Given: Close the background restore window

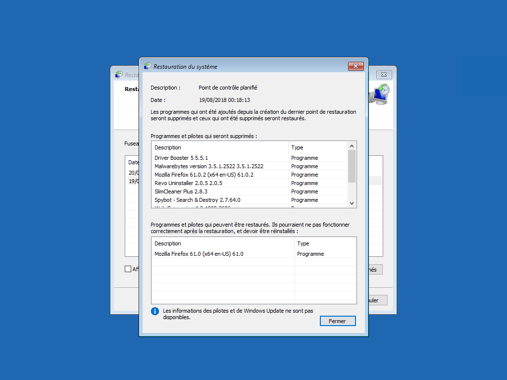Looking at the screenshot, I should point(384,75).
